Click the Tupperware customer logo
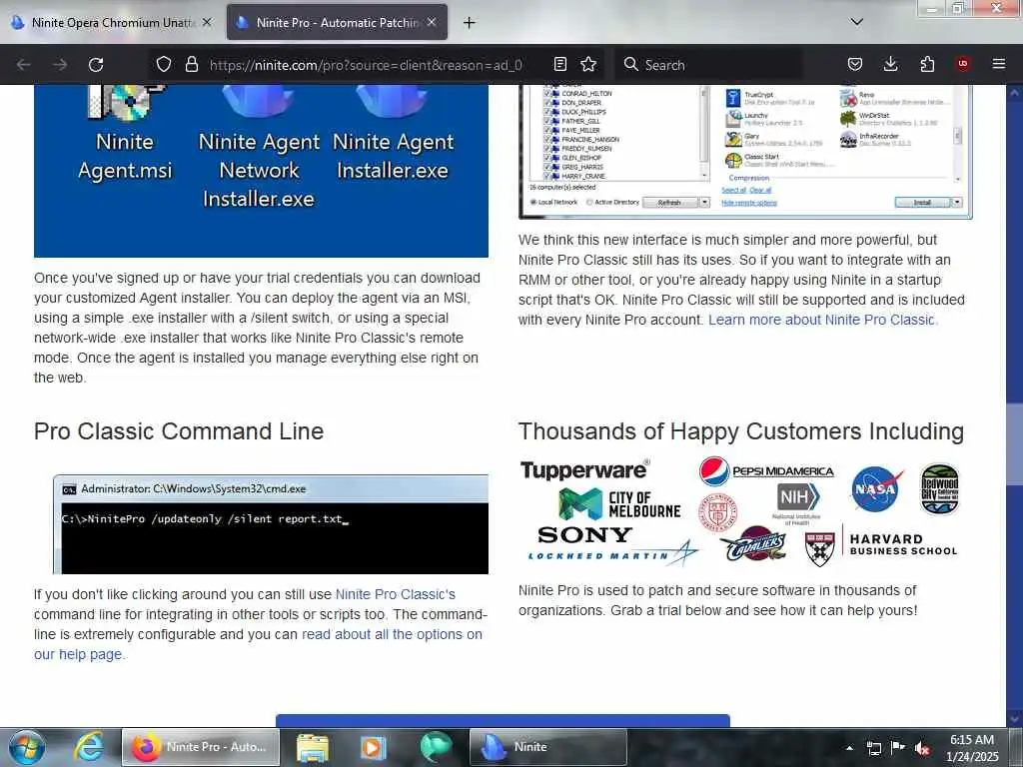Image resolution: width=1023 pixels, height=767 pixels. tap(584, 469)
